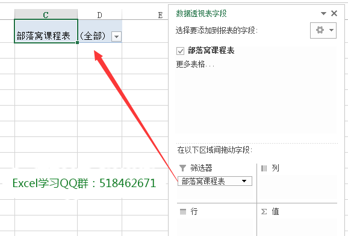
Task: Click the 列 columns area icon
Action: coord(264,168)
